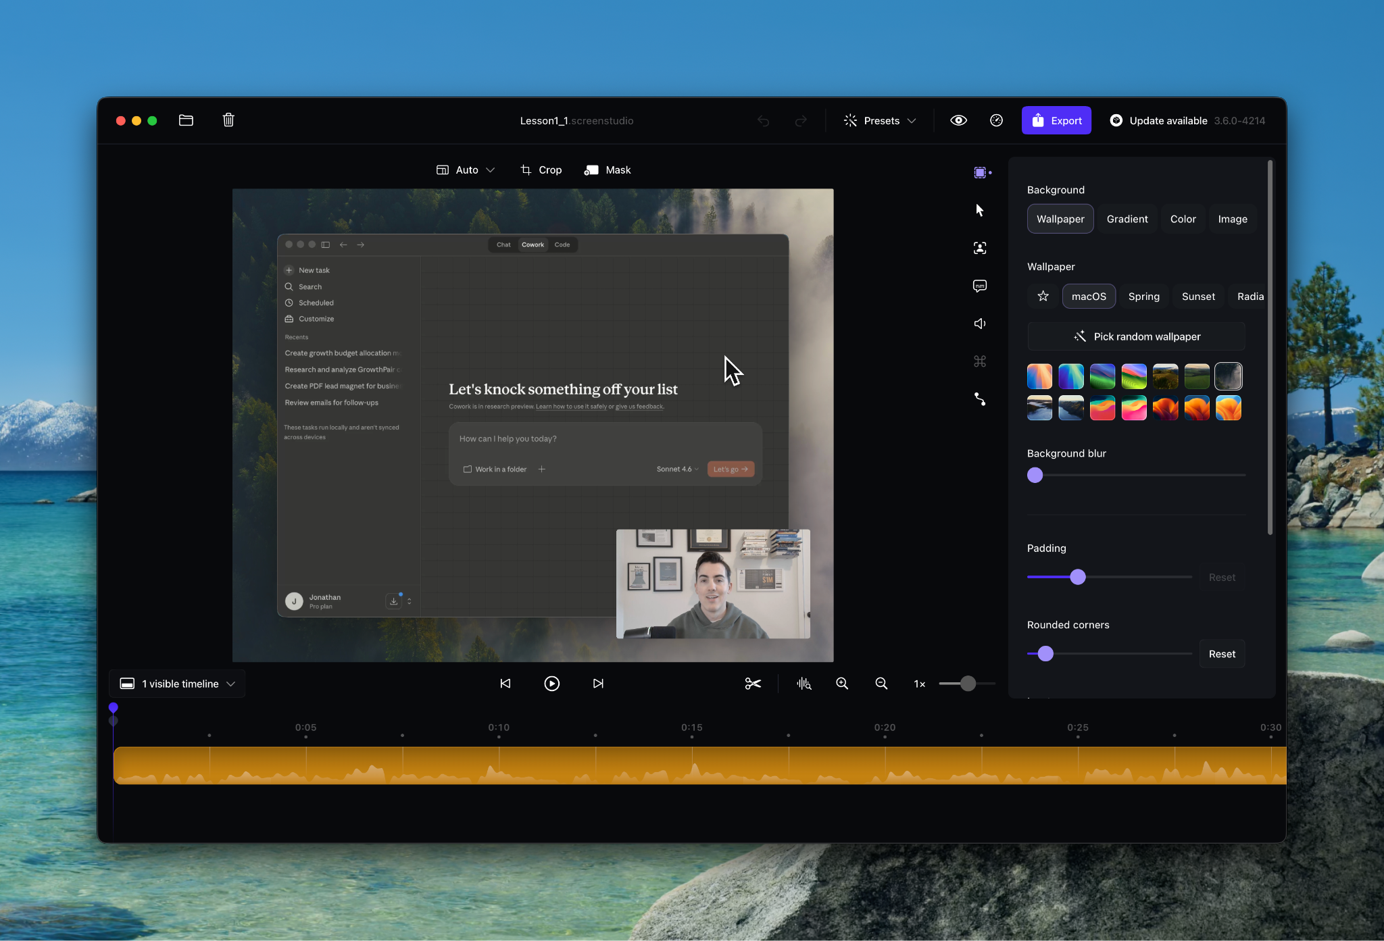Click the timeline zoom slider handle
Screen dimensions: 1384x941
tap(968, 684)
